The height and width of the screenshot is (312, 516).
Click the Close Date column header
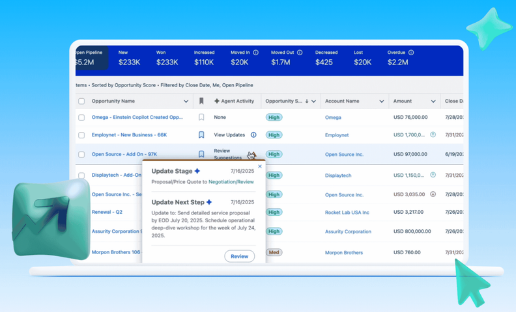(x=454, y=101)
